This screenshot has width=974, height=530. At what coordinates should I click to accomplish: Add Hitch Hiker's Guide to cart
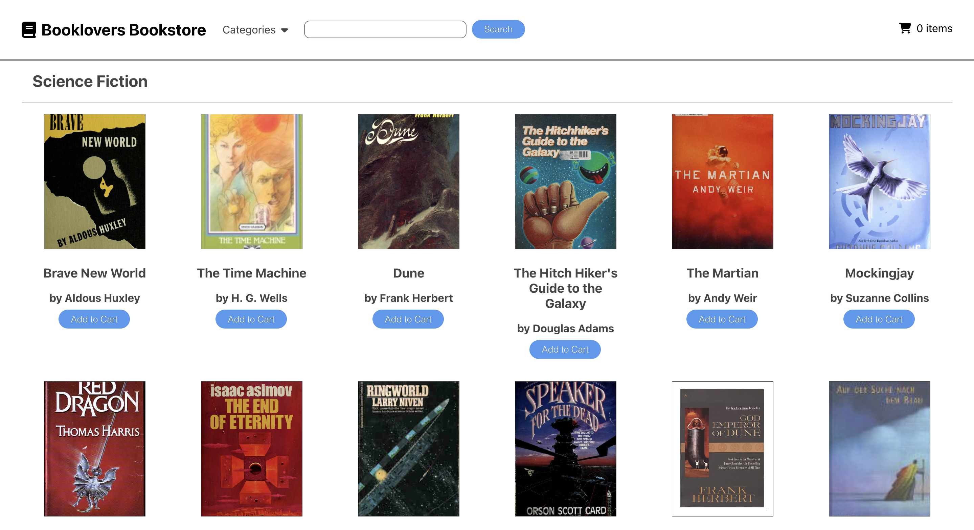(x=565, y=350)
